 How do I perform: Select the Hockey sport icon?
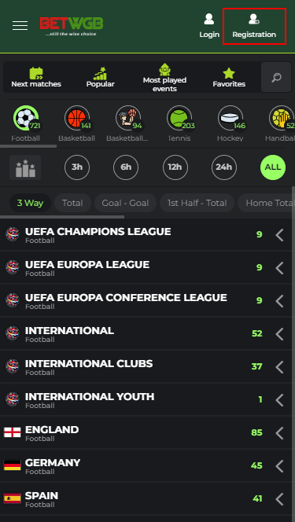coord(230,118)
